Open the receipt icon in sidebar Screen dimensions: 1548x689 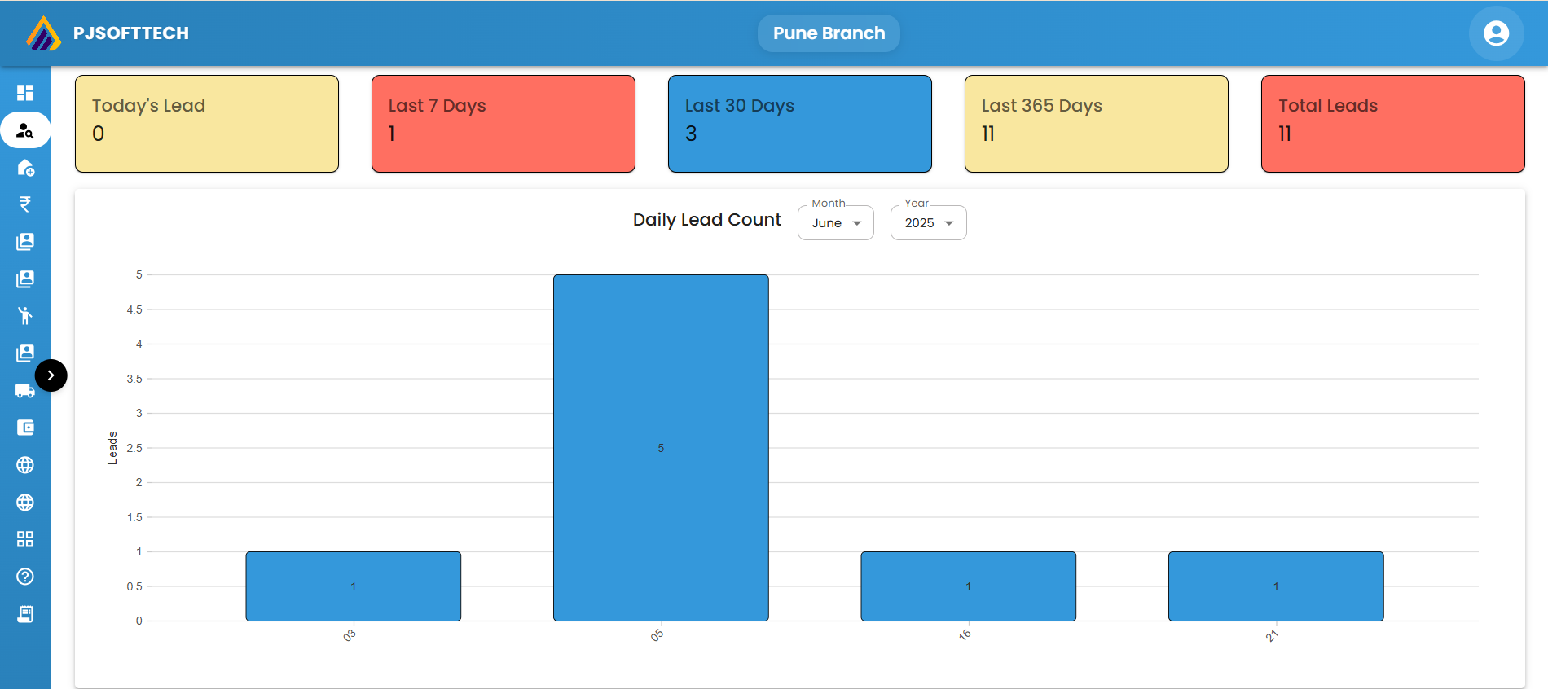[x=25, y=614]
